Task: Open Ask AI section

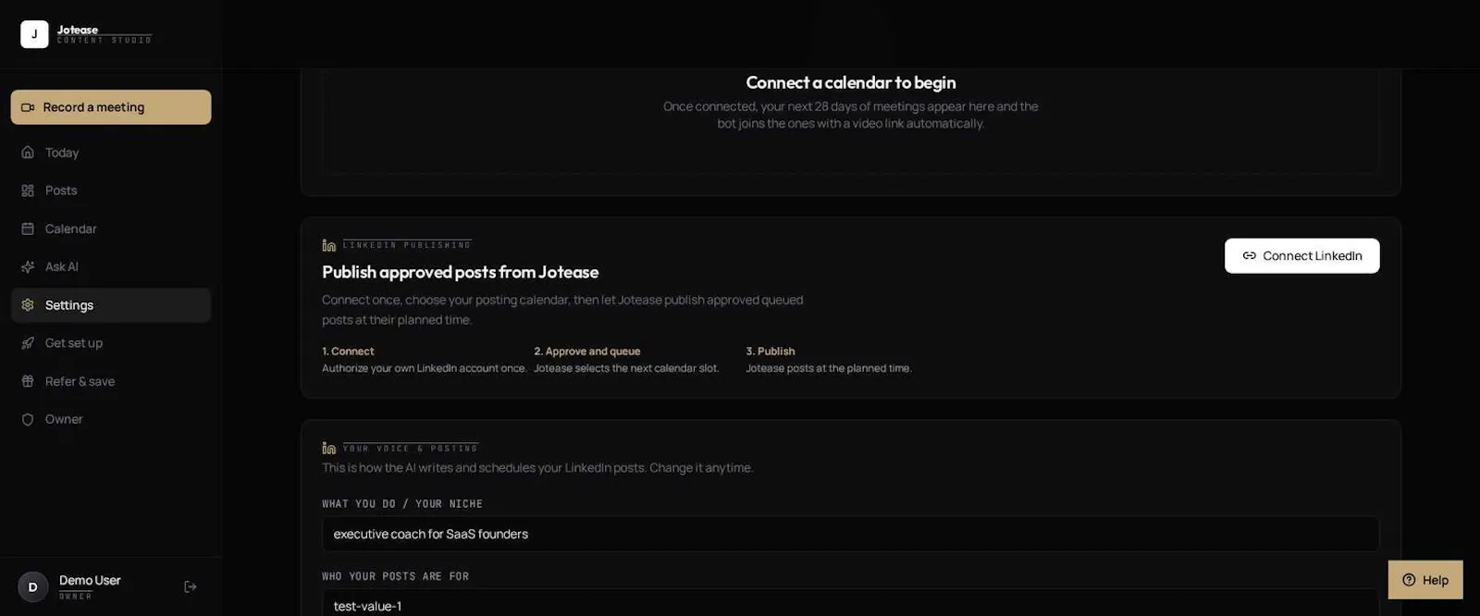Action: [x=111, y=266]
